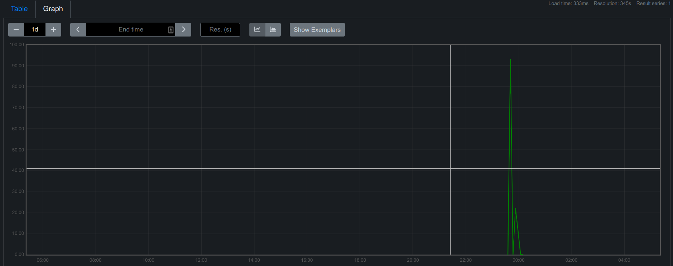Viewport: 673px width, 266px height.
Task: Decrease the time range with minus button
Action: [x=16, y=30]
